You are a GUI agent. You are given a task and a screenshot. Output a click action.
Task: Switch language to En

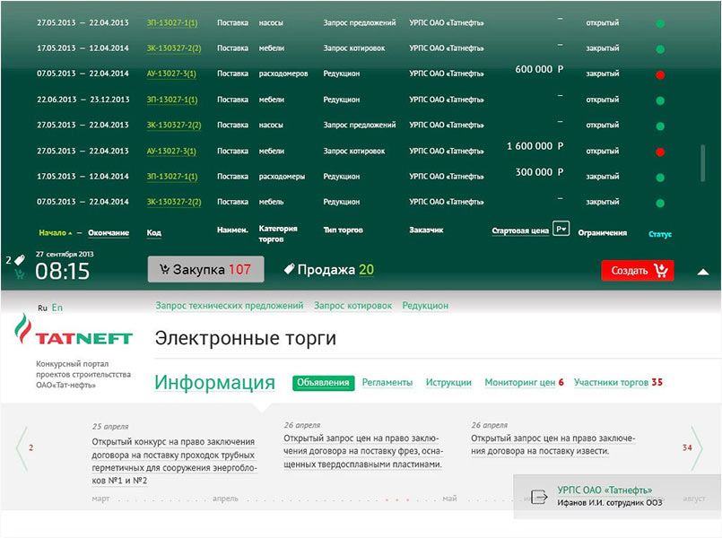point(57,308)
